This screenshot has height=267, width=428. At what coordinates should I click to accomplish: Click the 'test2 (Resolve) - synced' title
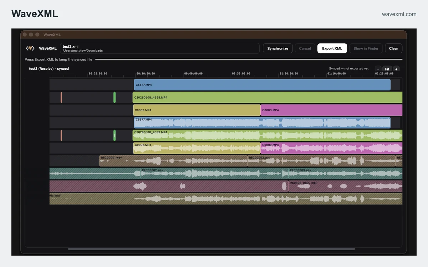(x=49, y=69)
